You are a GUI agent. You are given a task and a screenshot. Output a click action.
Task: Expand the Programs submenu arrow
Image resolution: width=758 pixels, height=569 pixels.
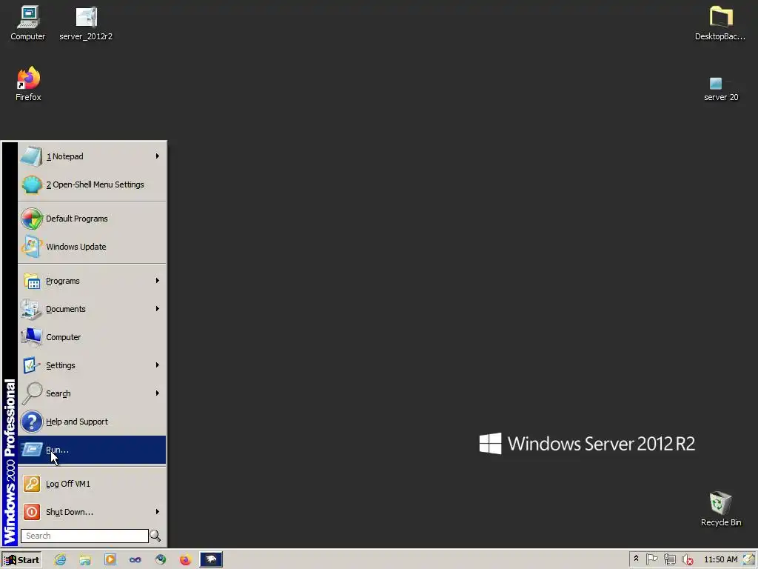[157, 280]
